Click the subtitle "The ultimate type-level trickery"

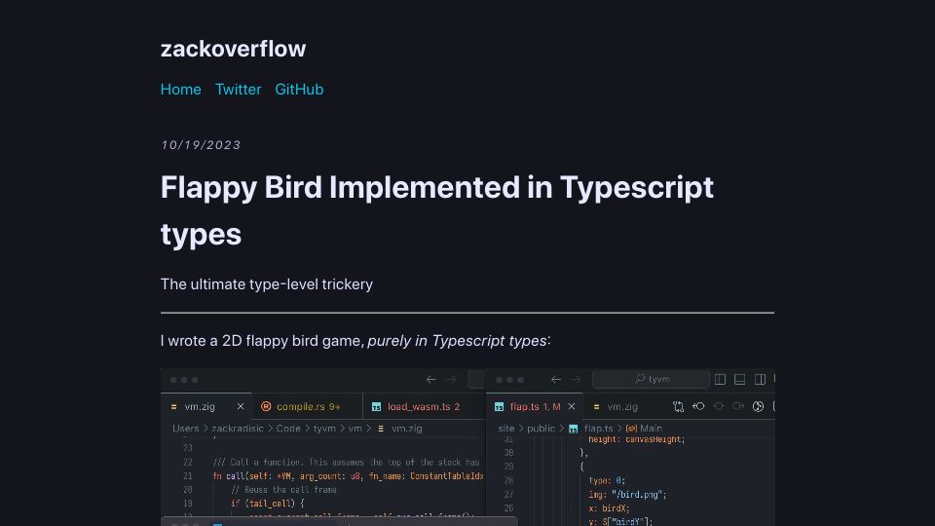click(x=267, y=284)
